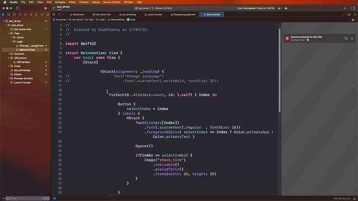Click the Syntax error info indicator

(x=308, y=40)
